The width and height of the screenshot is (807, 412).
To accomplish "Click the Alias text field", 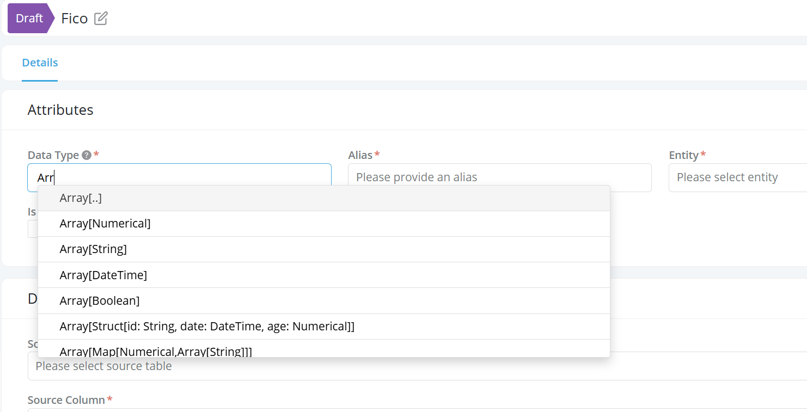I will pos(499,177).
